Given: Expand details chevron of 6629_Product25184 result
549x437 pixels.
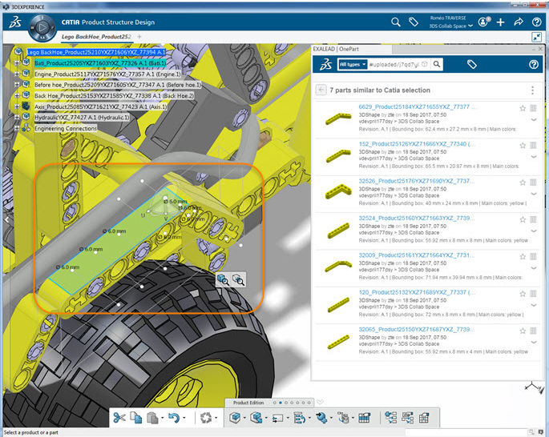Looking at the screenshot, I should tap(534, 120).
